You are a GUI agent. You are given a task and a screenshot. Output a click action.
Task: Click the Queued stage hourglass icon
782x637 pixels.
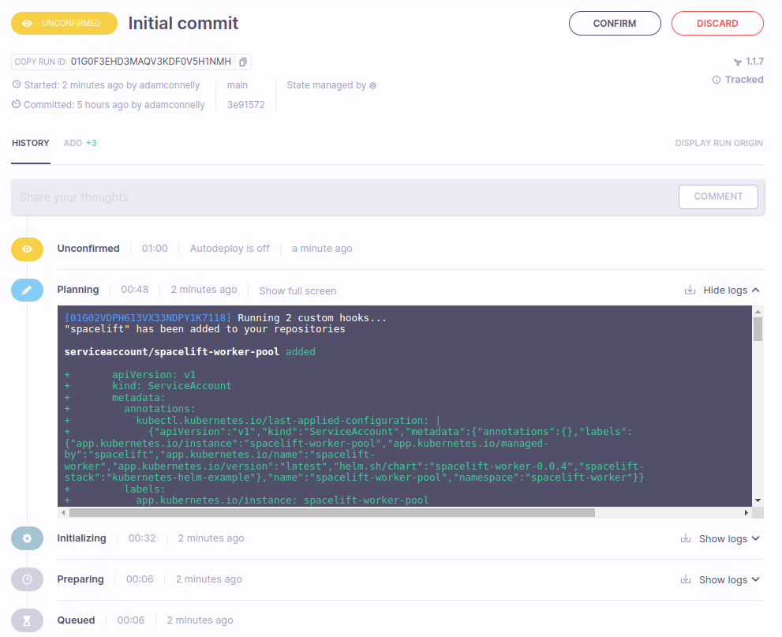(x=27, y=620)
